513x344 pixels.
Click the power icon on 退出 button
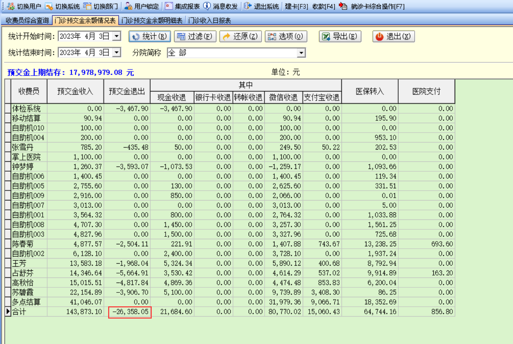[x=380, y=37]
